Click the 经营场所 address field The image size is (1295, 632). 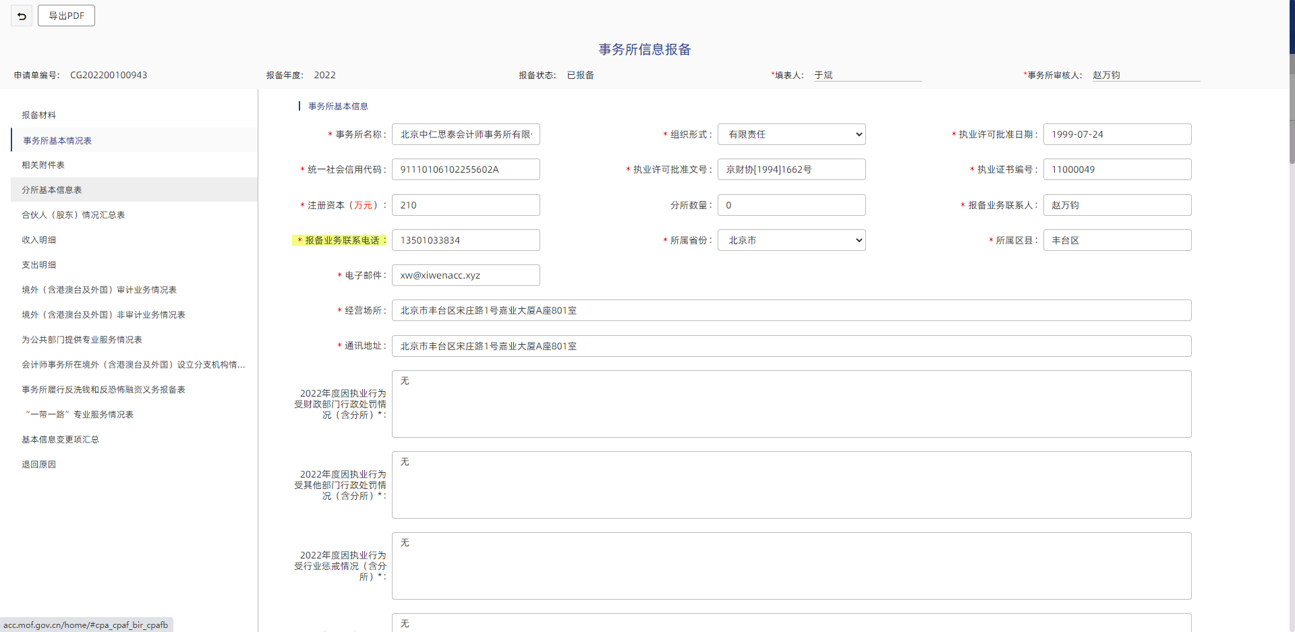(790, 310)
